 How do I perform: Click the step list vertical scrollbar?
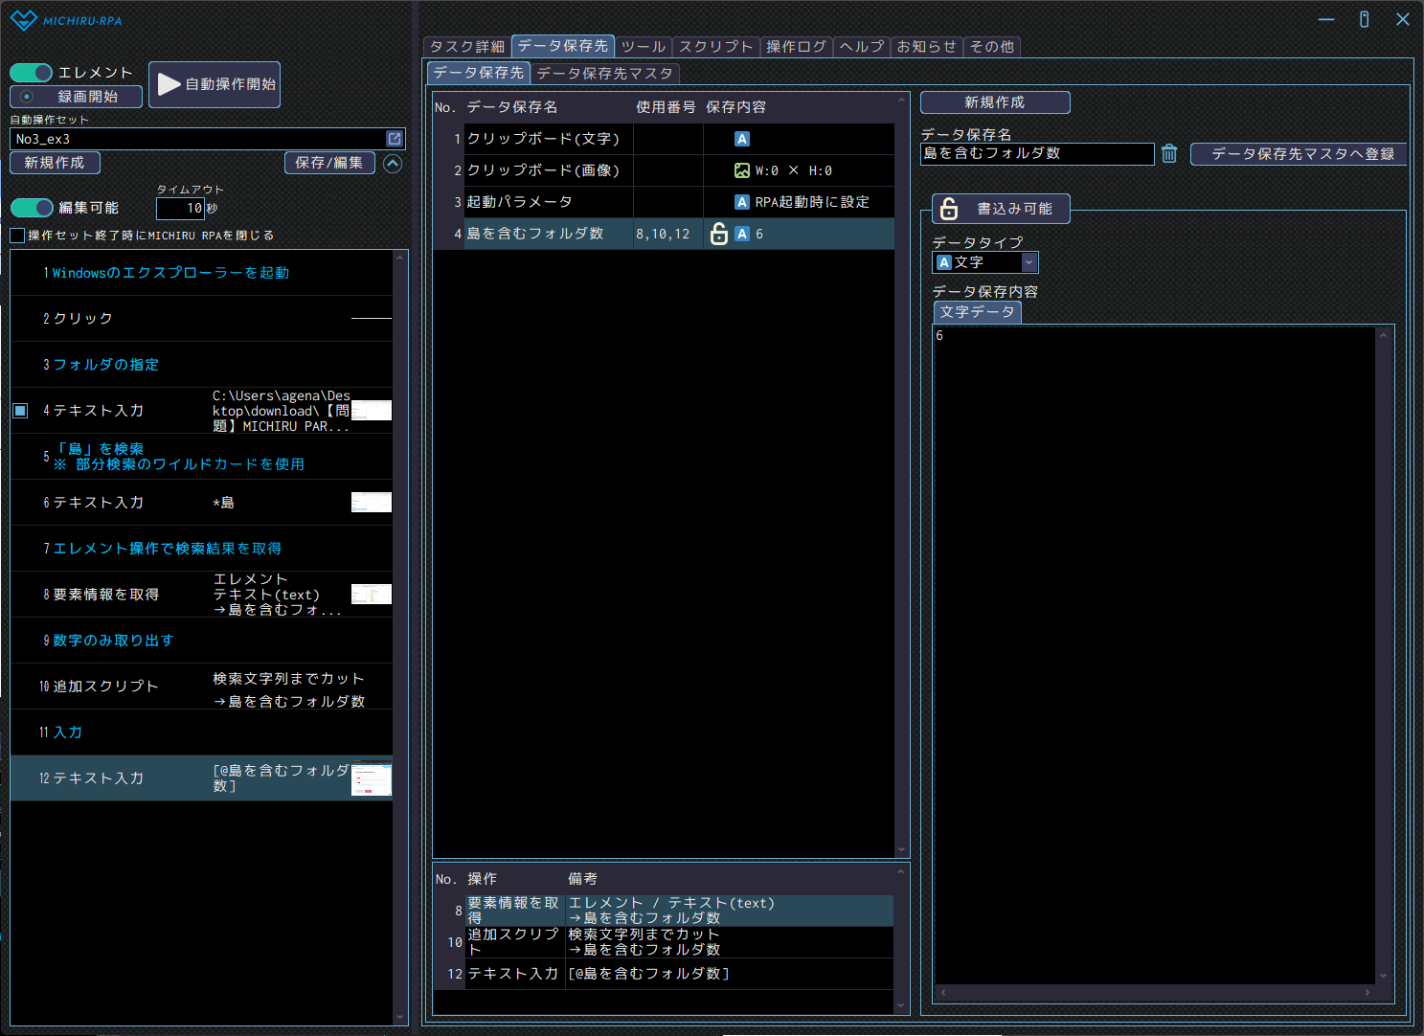point(400,632)
